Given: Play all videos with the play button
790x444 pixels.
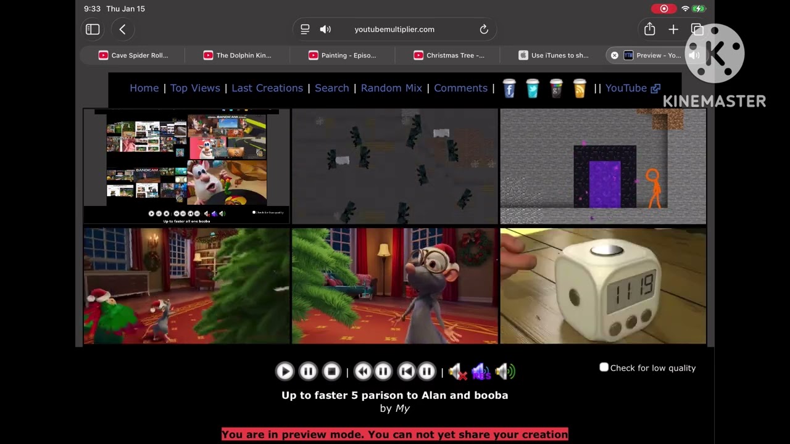Looking at the screenshot, I should coord(285,371).
